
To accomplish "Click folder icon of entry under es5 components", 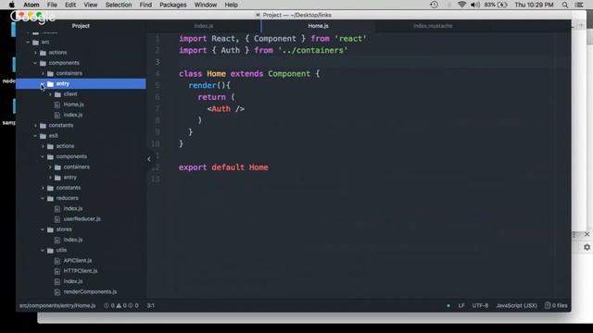I will 57,178.
